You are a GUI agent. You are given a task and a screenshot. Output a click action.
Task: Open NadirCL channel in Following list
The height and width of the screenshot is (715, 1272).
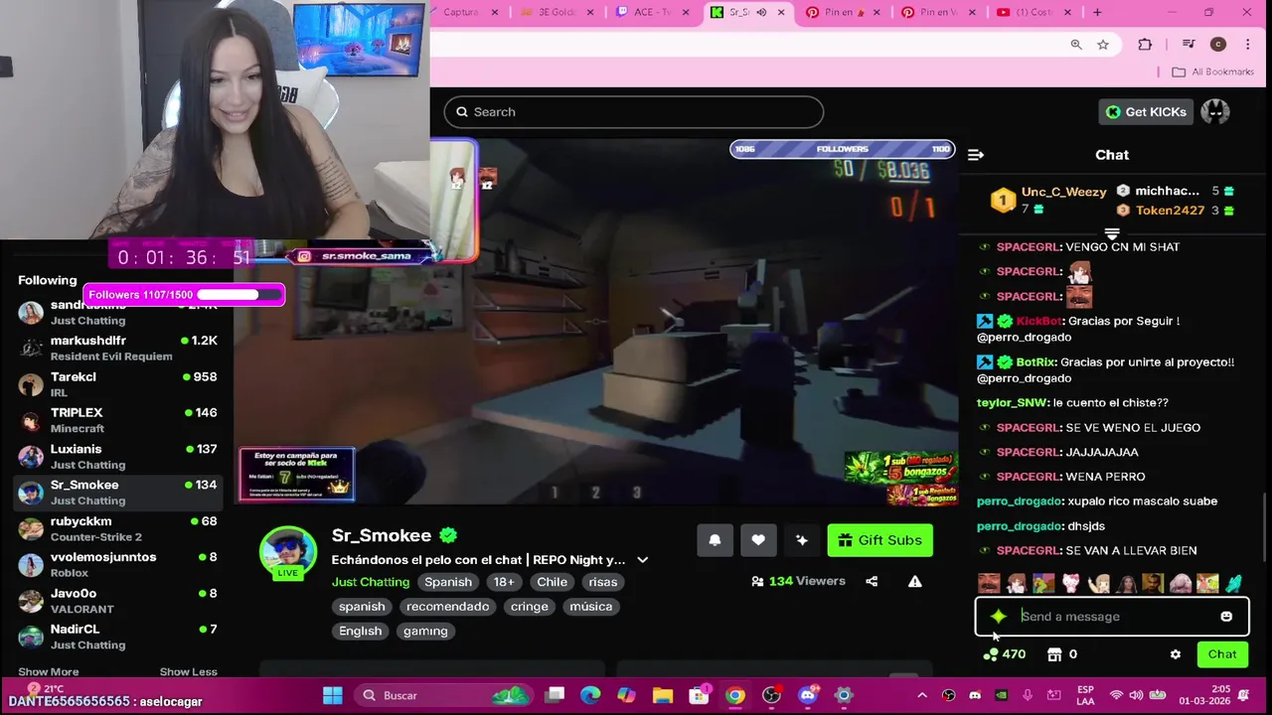(117, 637)
